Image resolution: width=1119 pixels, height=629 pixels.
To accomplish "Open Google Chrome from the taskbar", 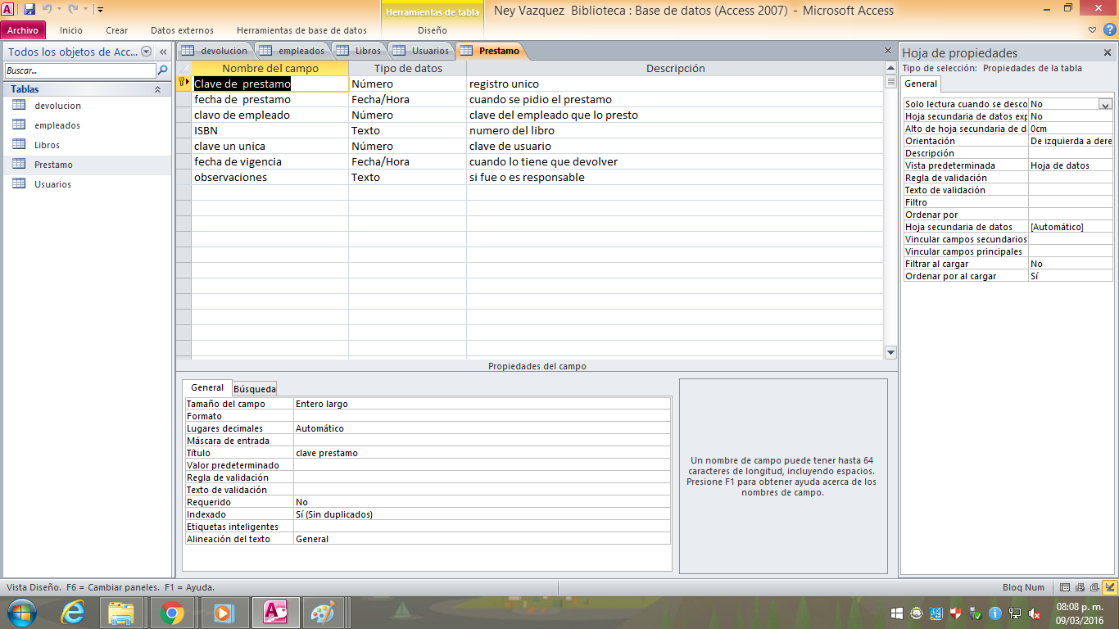I will (172, 613).
